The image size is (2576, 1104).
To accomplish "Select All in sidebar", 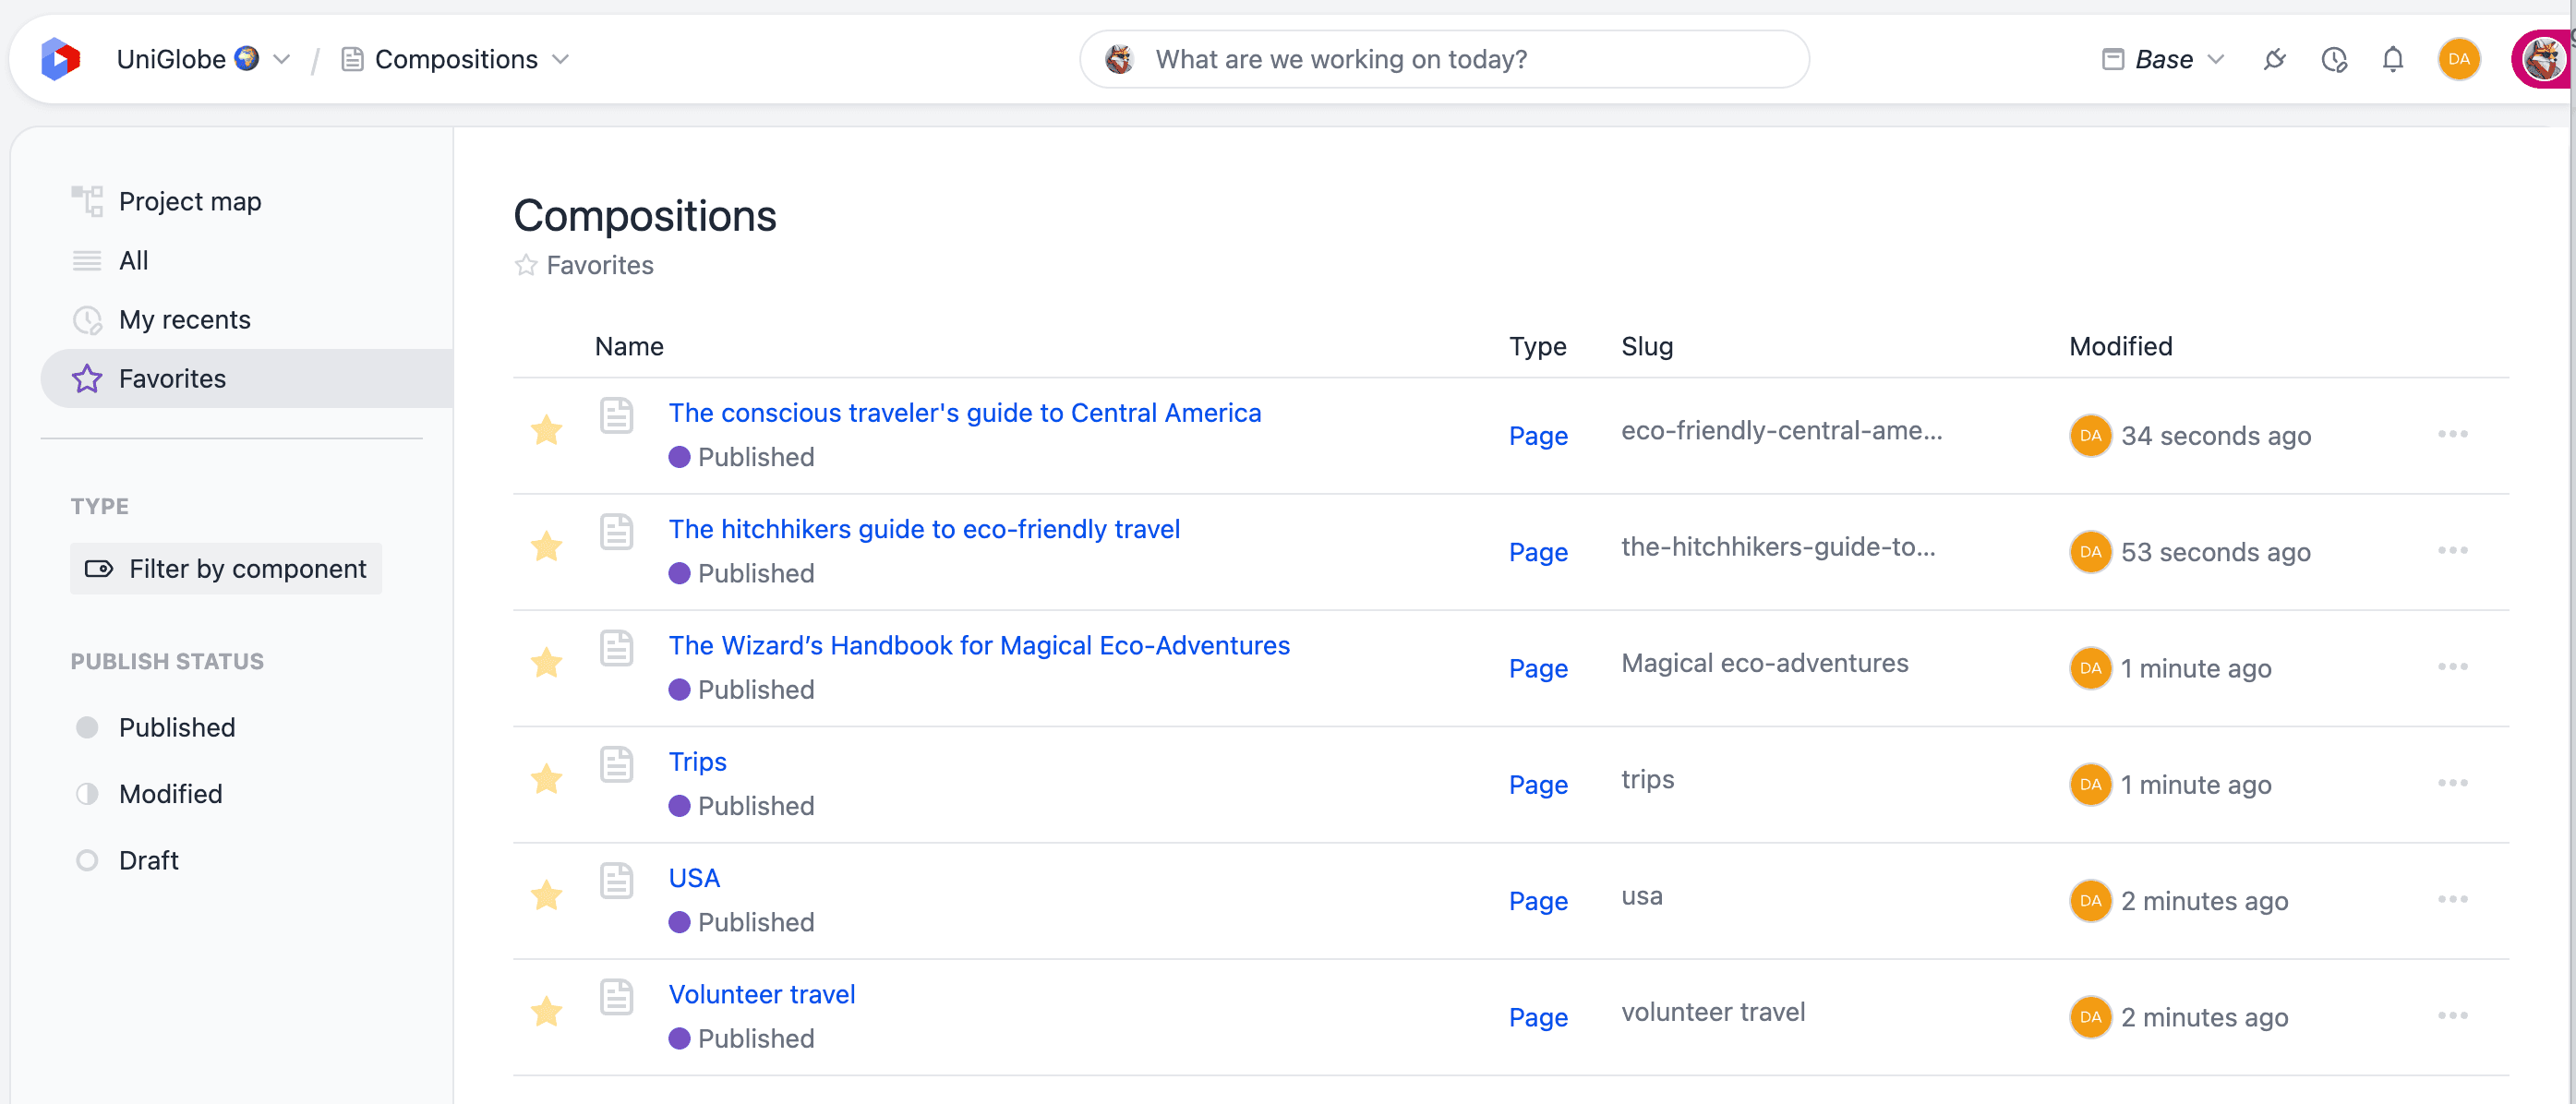I will tap(133, 260).
